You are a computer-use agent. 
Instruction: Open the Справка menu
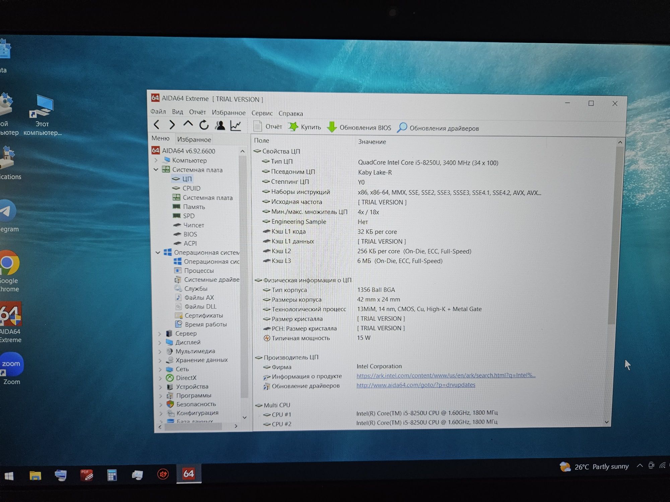pos(290,113)
